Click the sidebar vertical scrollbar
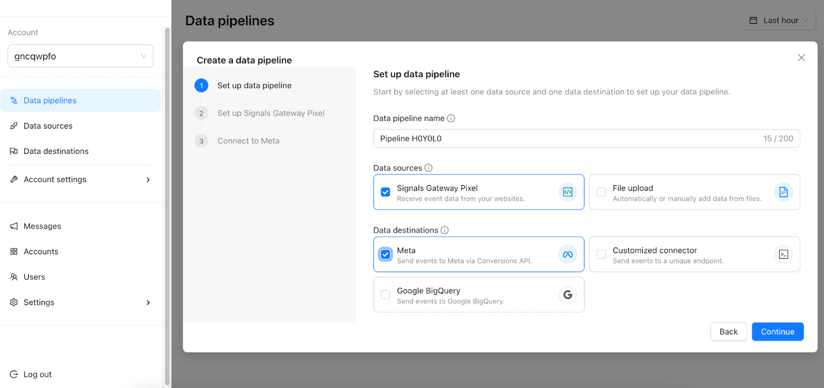Viewport: 824px width, 388px height. (167, 206)
